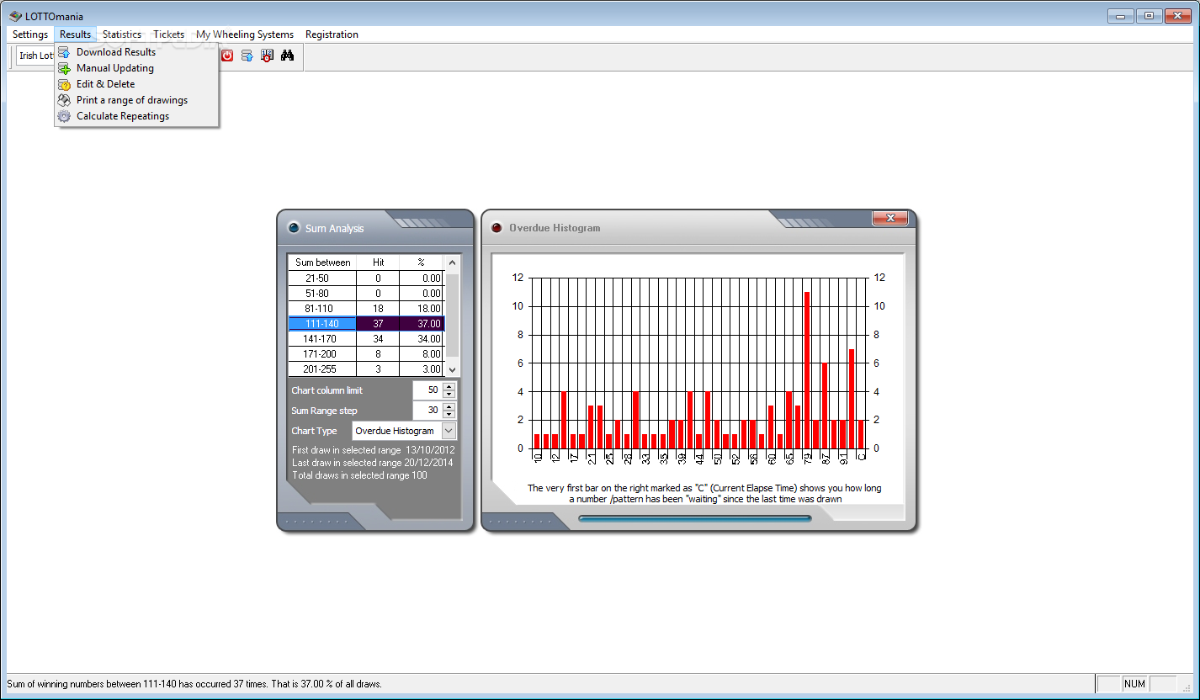Click the Hit cell showing 34

point(378,338)
